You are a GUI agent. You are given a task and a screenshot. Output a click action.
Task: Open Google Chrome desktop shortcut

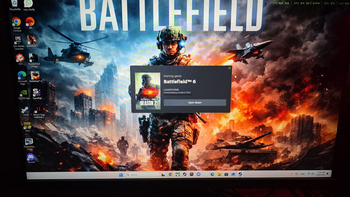point(17,25)
